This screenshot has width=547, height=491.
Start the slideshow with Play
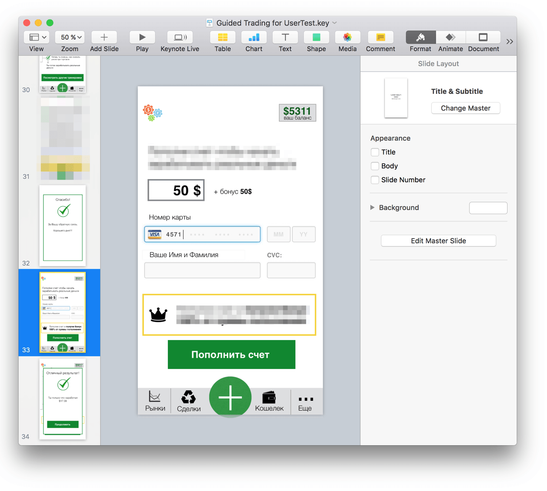pyautogui.click(x=142, y=37)
